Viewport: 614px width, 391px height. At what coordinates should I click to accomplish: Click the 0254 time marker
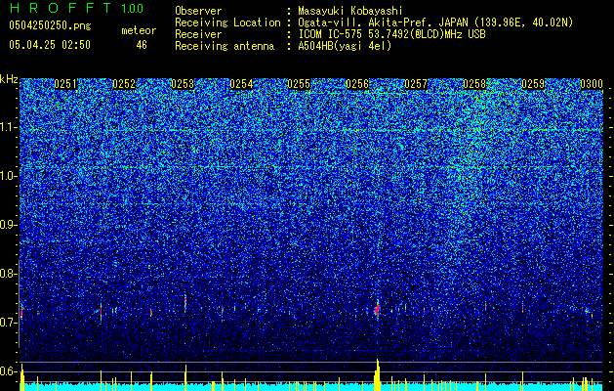point(241,84)
